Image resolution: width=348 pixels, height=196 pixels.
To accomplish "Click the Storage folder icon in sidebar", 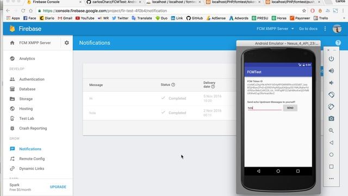I will coord(12,99).
